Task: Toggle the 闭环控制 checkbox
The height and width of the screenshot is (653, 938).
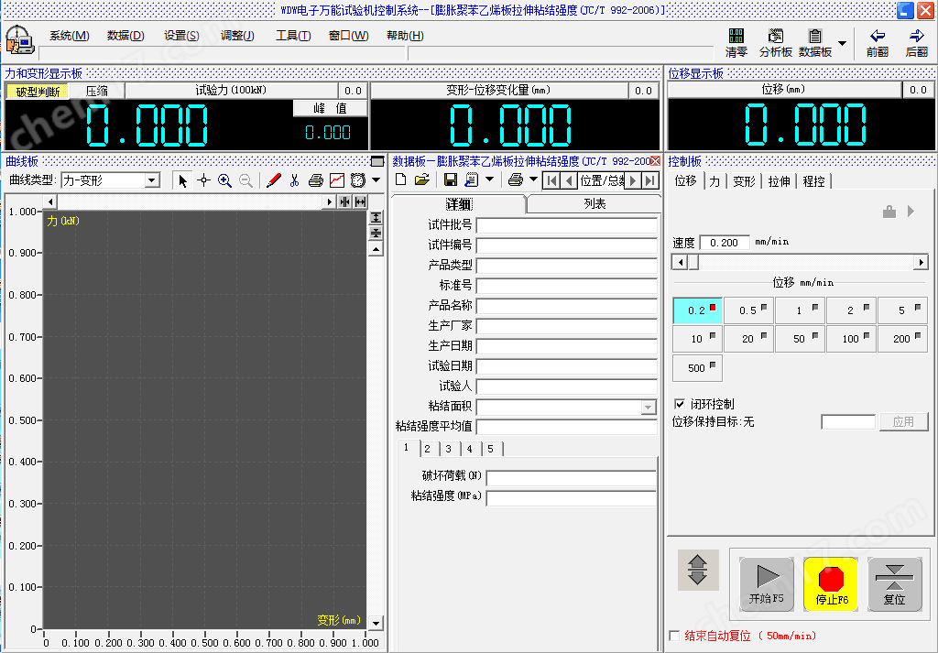Action: [x=680, y=404]
